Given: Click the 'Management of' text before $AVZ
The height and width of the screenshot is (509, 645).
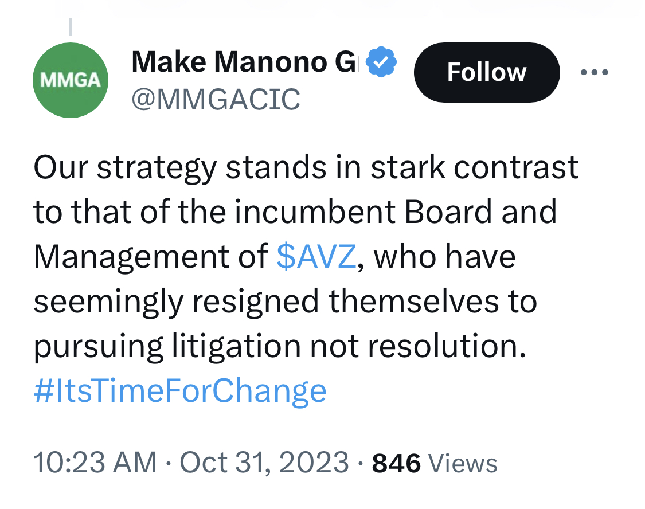Looking at the screenshot, I should click(151, 257).
